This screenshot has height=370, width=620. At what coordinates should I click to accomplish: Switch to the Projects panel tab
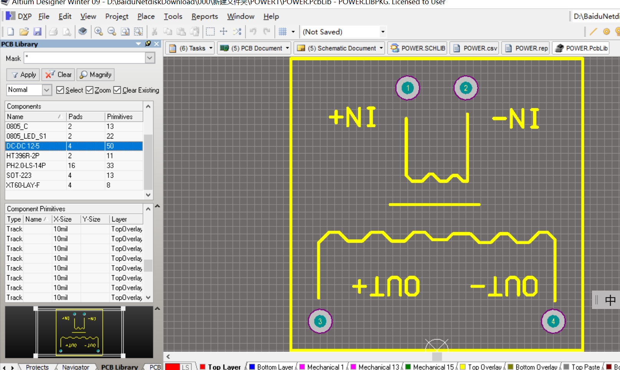tap(37, 367)
